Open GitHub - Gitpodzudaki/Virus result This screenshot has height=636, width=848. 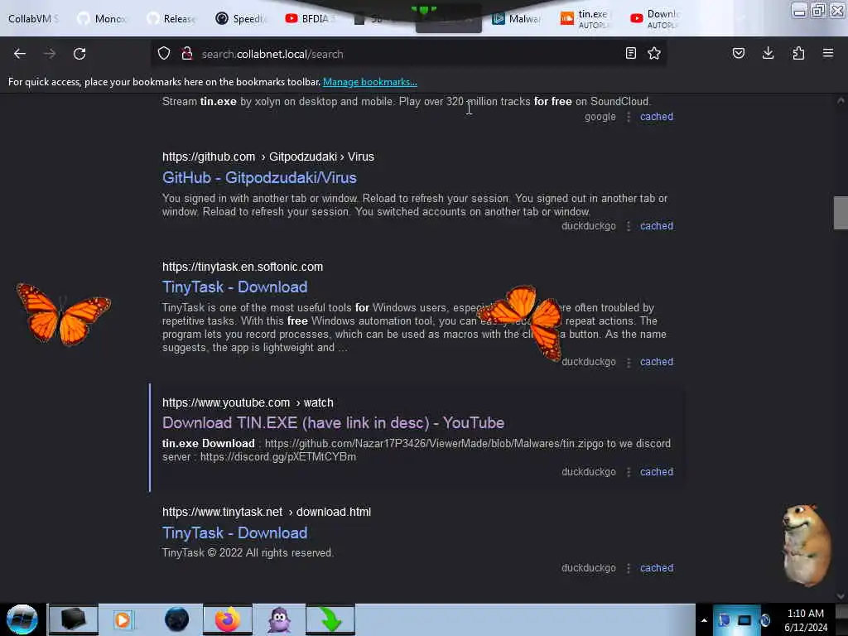pos(259,178)
